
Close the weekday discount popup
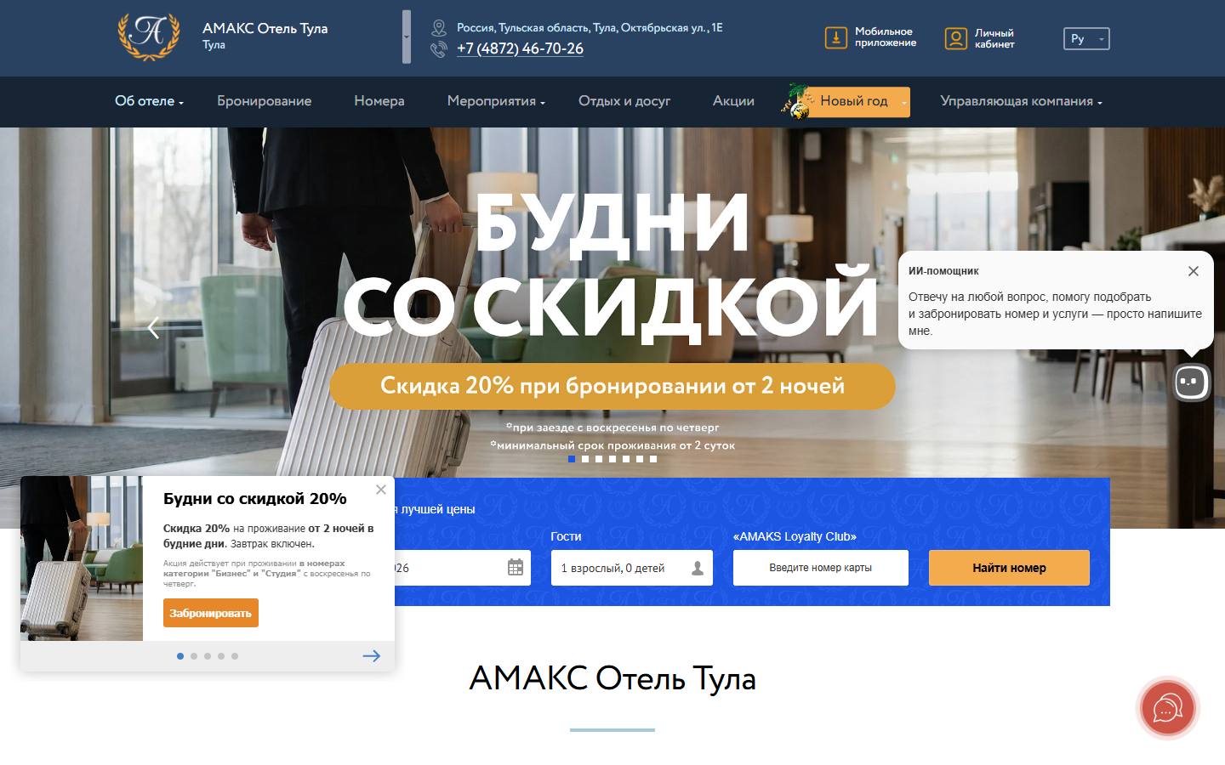click(x=381, y=490)
